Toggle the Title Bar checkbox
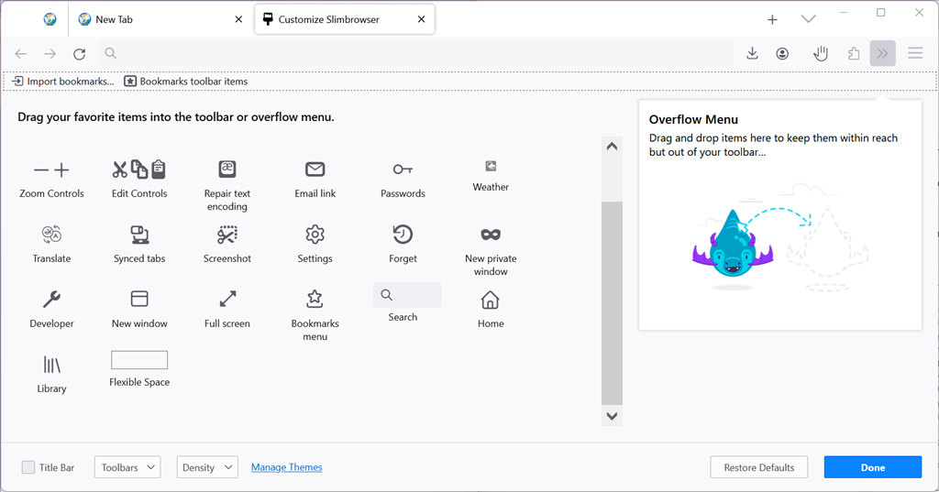The image size is (939, 492). (28, 467)
